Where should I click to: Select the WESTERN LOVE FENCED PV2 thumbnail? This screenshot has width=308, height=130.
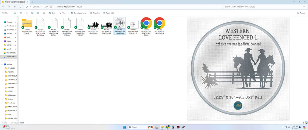pos(133,26)
